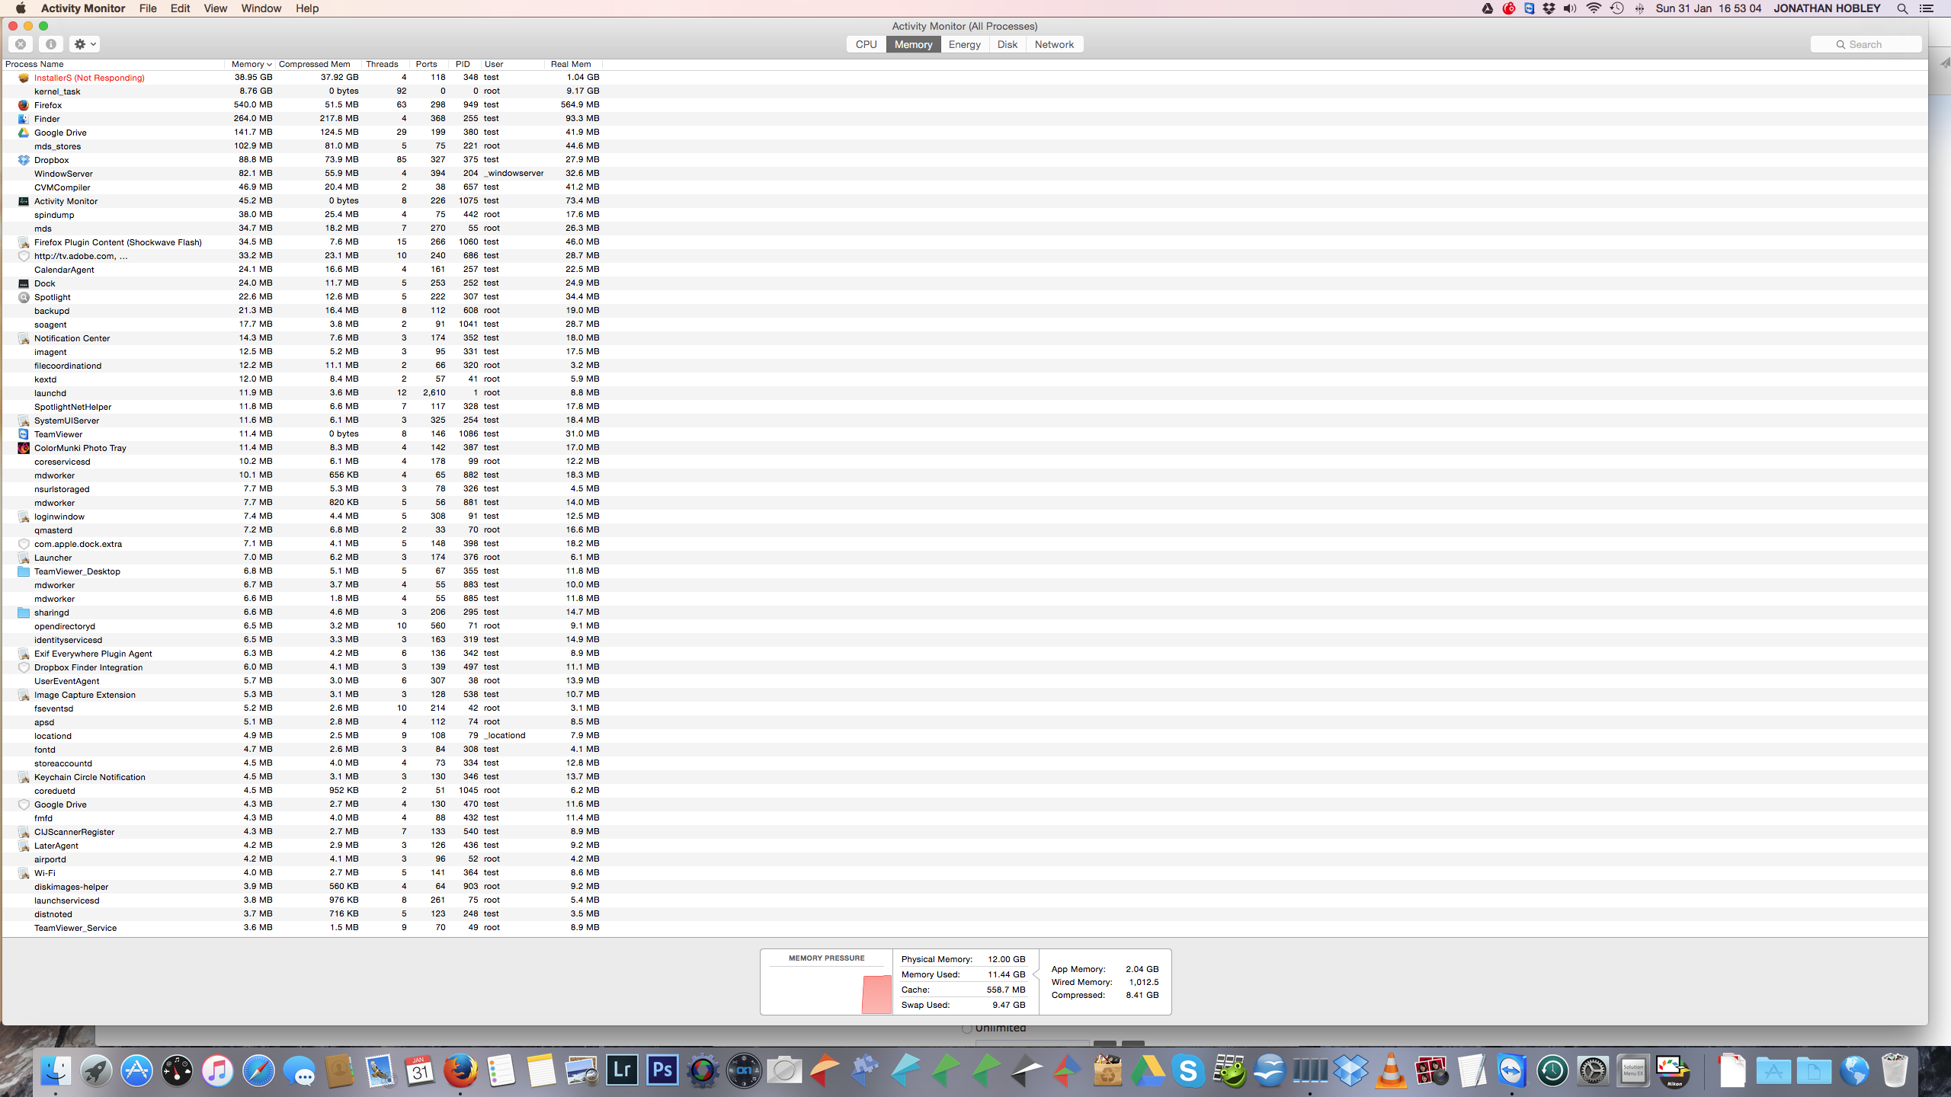Select the InstallerS (Not Responding) process row
The width and height of the screenshot is (1951, 1097).
(89, 78)
